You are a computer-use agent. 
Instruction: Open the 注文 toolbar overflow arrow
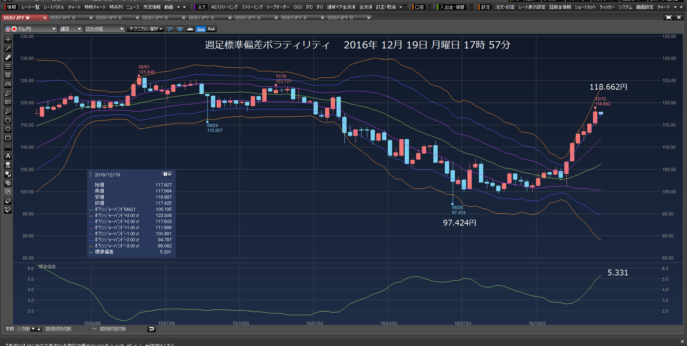tap(401, 7)
